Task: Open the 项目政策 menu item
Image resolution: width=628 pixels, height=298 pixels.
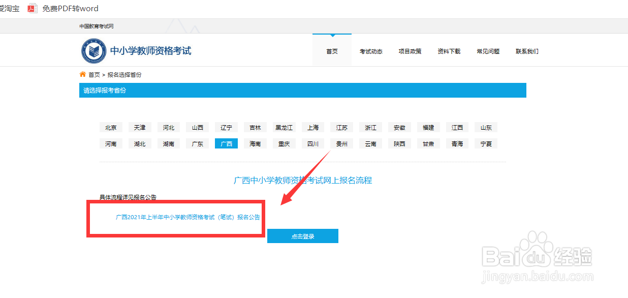Action: 410,51
